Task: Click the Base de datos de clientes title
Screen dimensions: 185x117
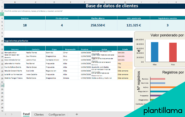Action: 112,6
